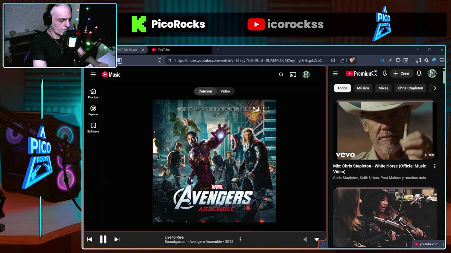This screenshot has height=253, width=451.
Task: Click the Soundgarden artist link
Action: click(175, 242)
